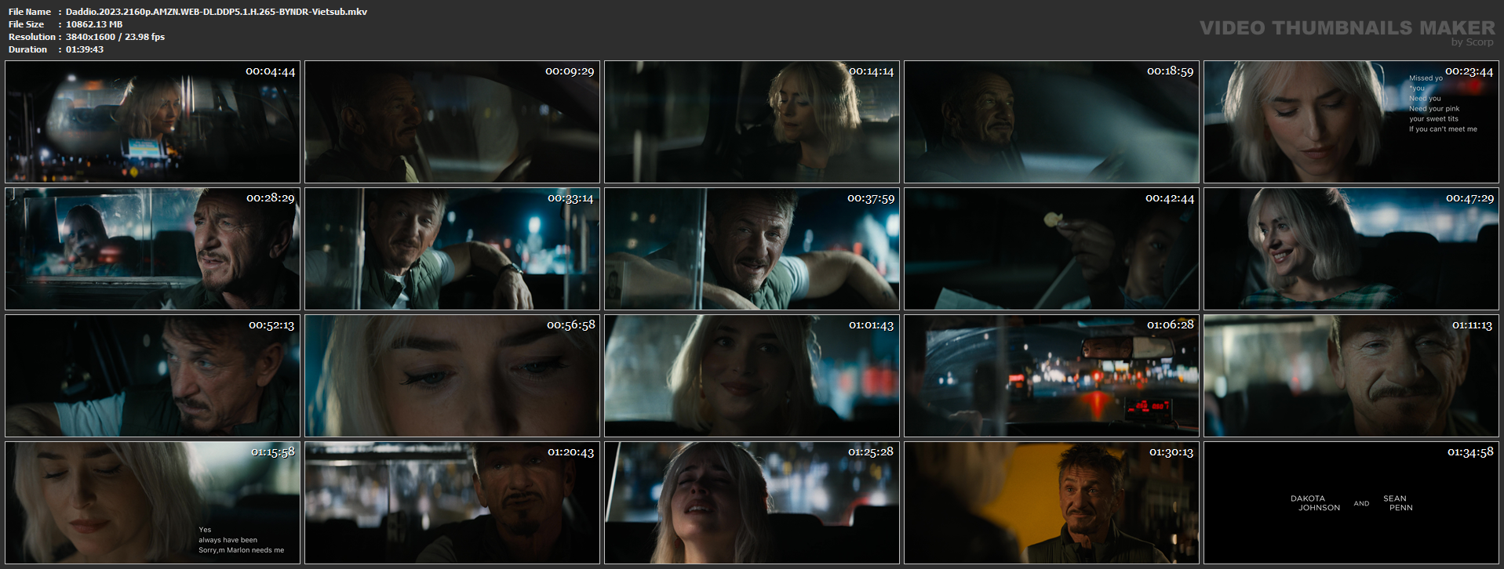Click the file name Daddio.2023.2160p mkv text
Image resolution: width=1504 pixels, height=569 pixels.
217,12
